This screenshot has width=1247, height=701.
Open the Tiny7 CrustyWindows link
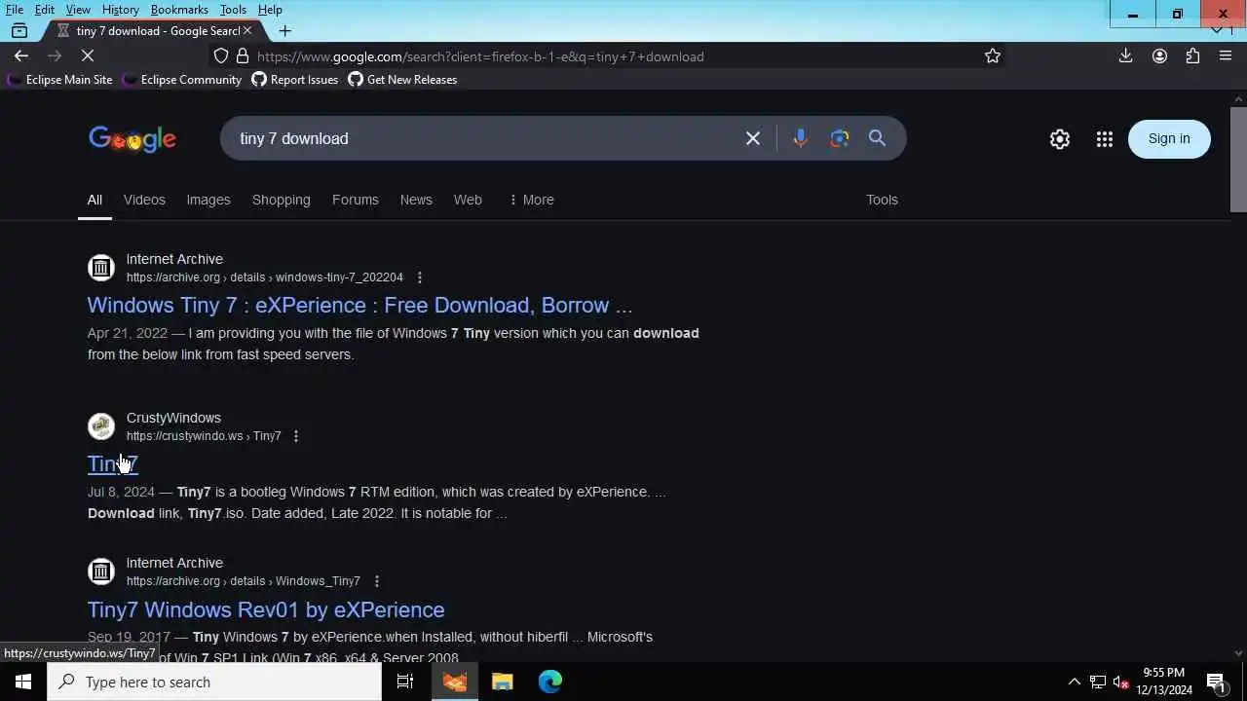coord(113,464)
